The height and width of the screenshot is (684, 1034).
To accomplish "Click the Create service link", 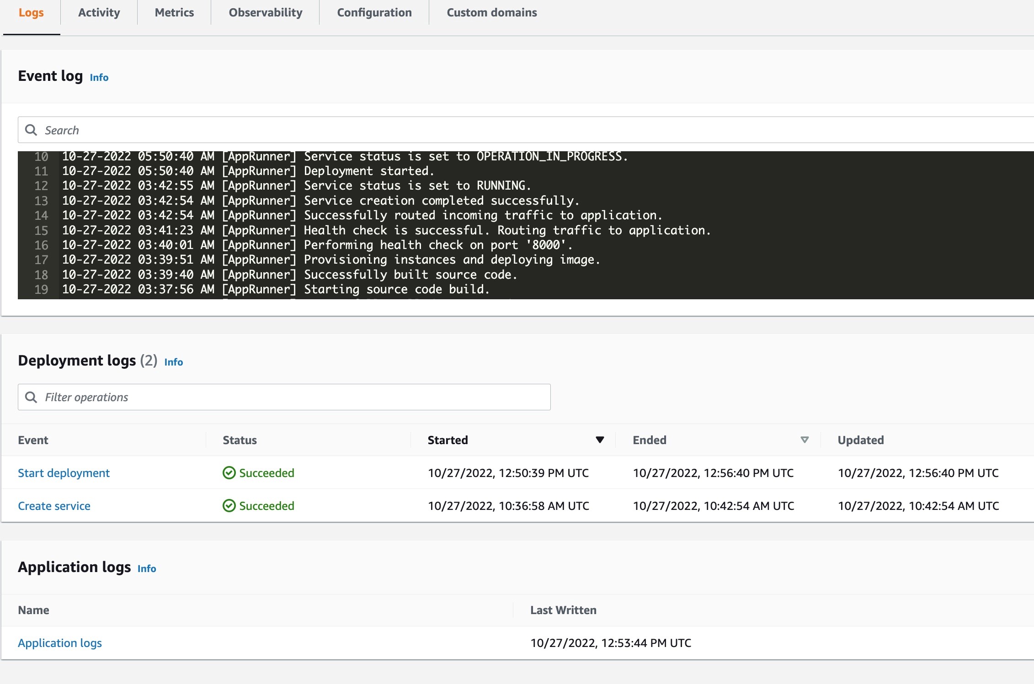I will (54, 505).
